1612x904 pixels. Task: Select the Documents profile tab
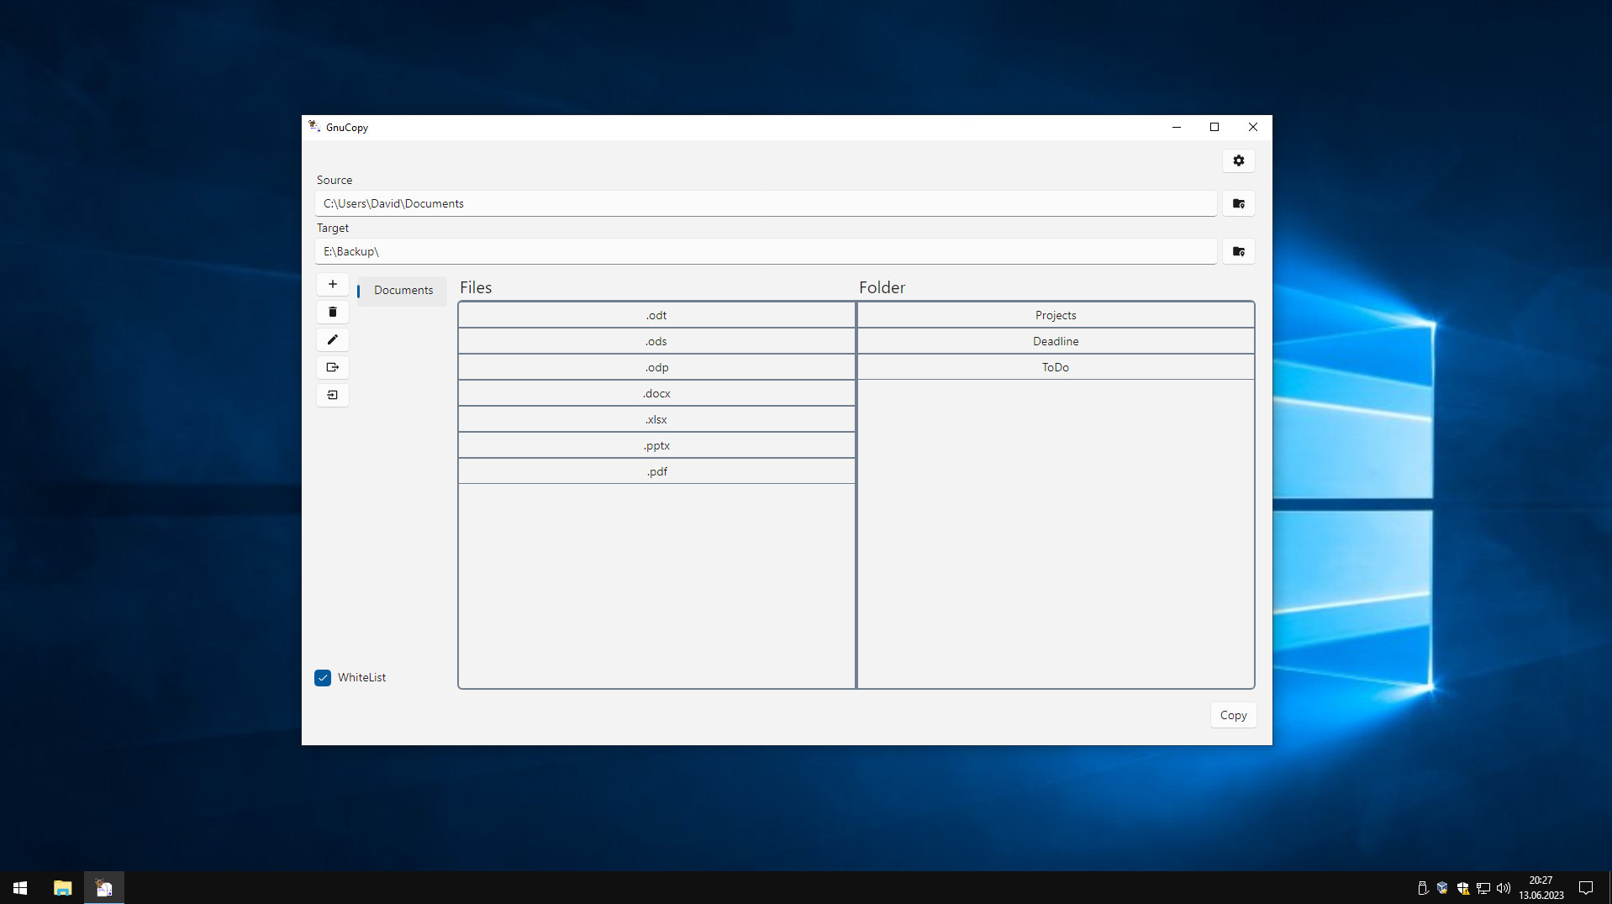403,290
